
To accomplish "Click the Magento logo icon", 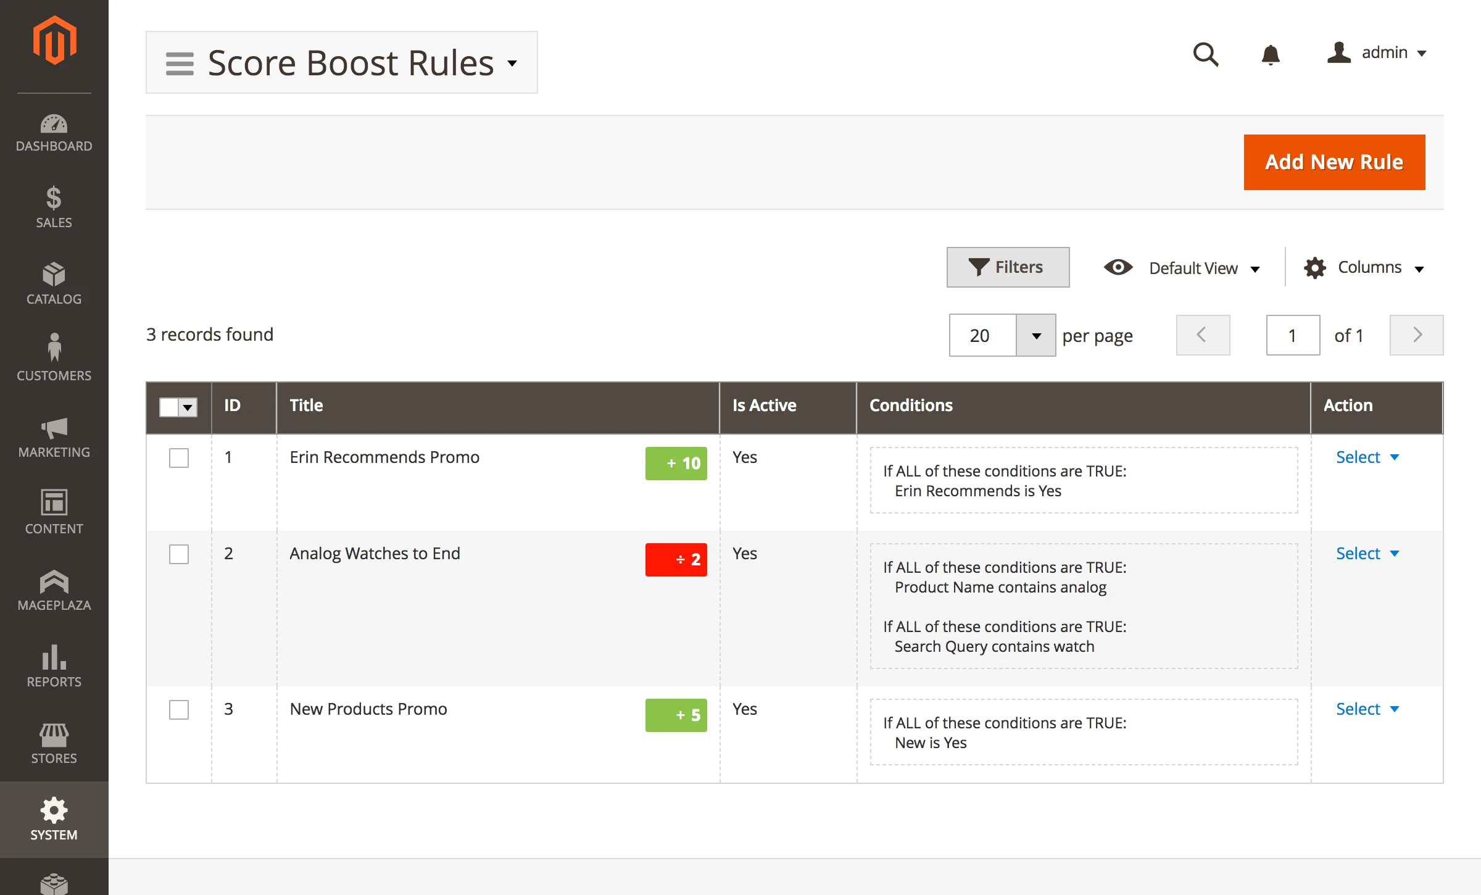I will click(x=54, y=41).
